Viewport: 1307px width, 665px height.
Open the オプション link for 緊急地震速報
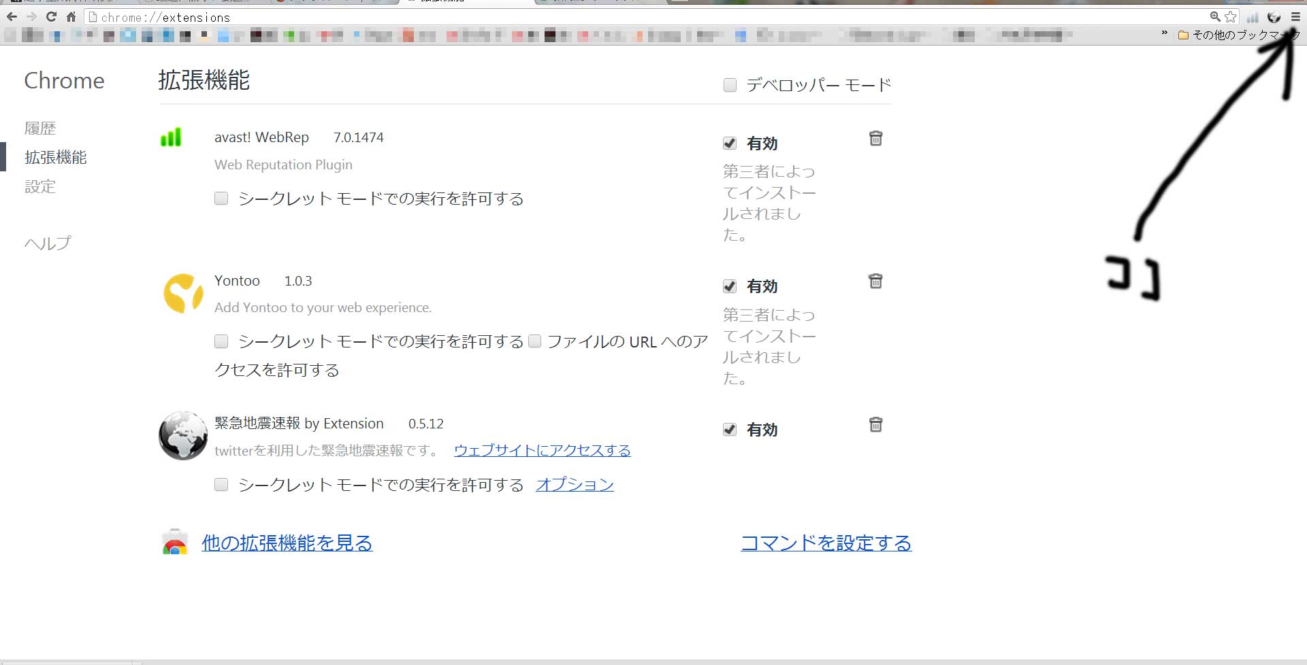(x=575, y=485)
